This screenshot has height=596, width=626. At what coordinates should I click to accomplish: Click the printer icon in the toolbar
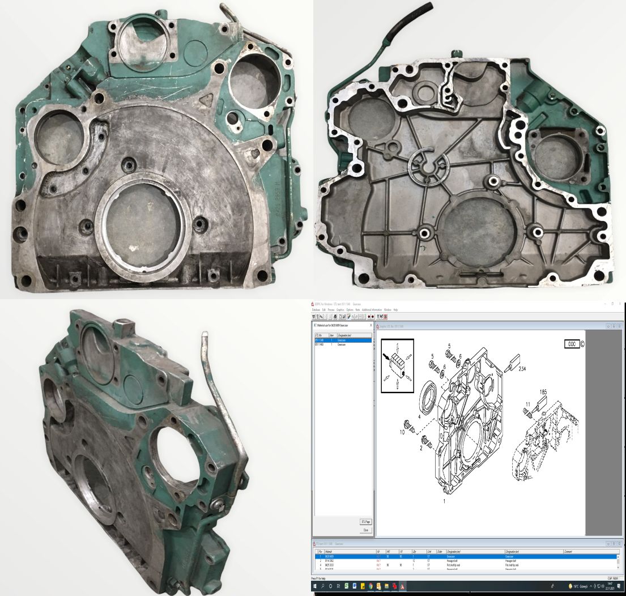(335, 317)
